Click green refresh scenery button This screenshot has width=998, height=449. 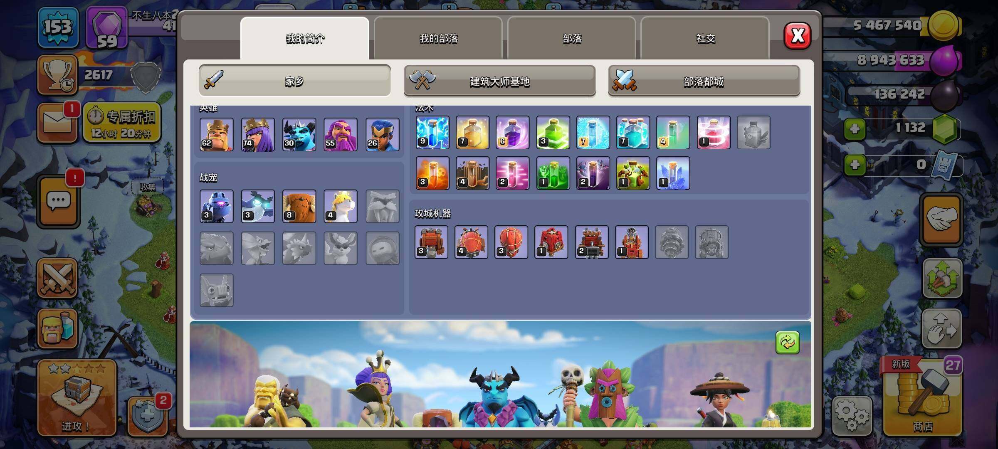point(787,343)
